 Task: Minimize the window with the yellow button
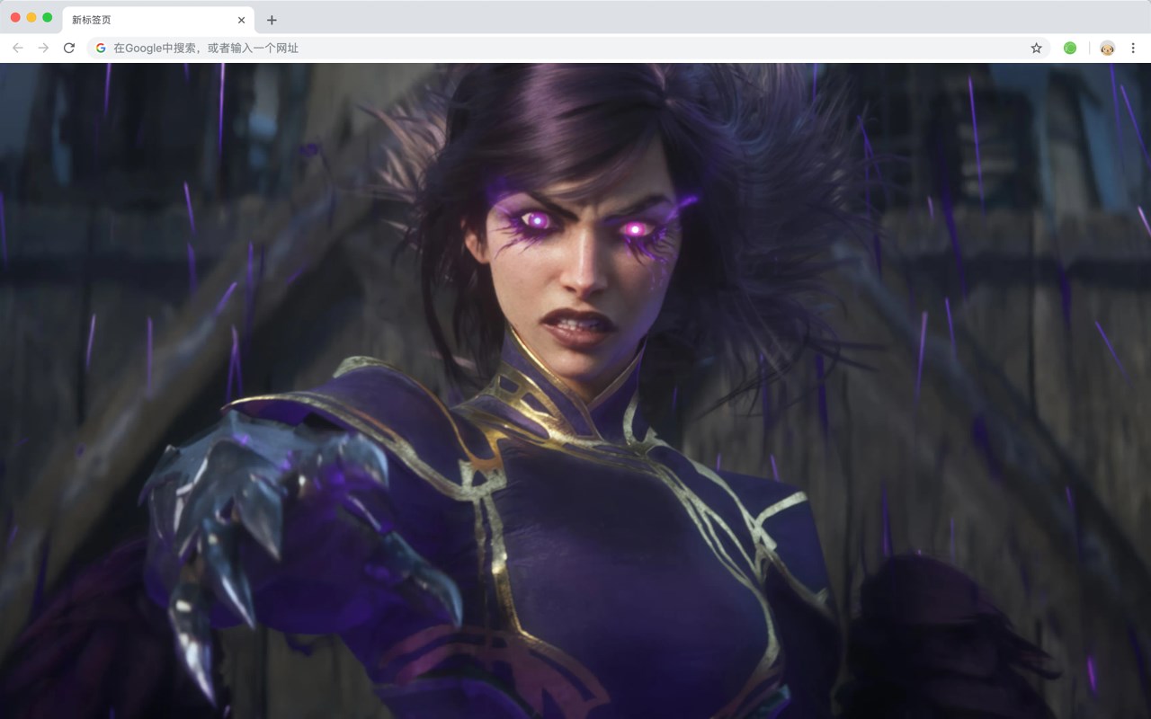pyautogui.click(x=31, y=17)
